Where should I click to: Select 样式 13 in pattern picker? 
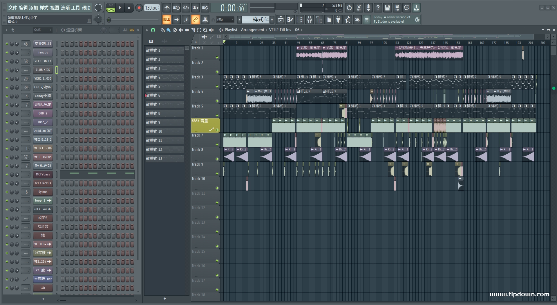pyautogui.click(x=165, y=159)
